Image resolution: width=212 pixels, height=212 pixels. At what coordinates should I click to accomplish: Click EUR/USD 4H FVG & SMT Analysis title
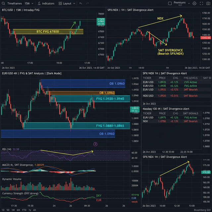click(x=32, y=73)
